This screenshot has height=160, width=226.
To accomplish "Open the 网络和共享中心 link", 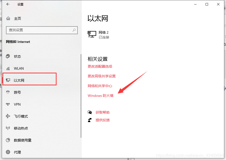I will pos(100,86).
